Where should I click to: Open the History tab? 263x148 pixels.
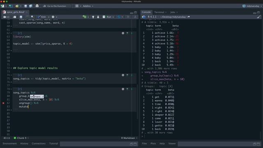point(24,143)
